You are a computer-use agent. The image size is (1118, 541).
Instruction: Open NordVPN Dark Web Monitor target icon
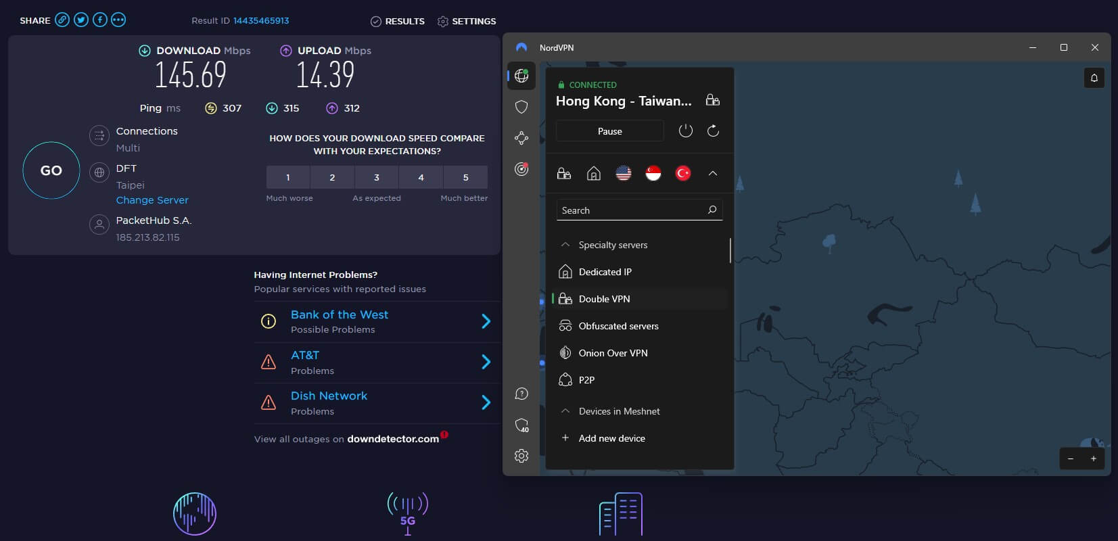click(521, 169)
